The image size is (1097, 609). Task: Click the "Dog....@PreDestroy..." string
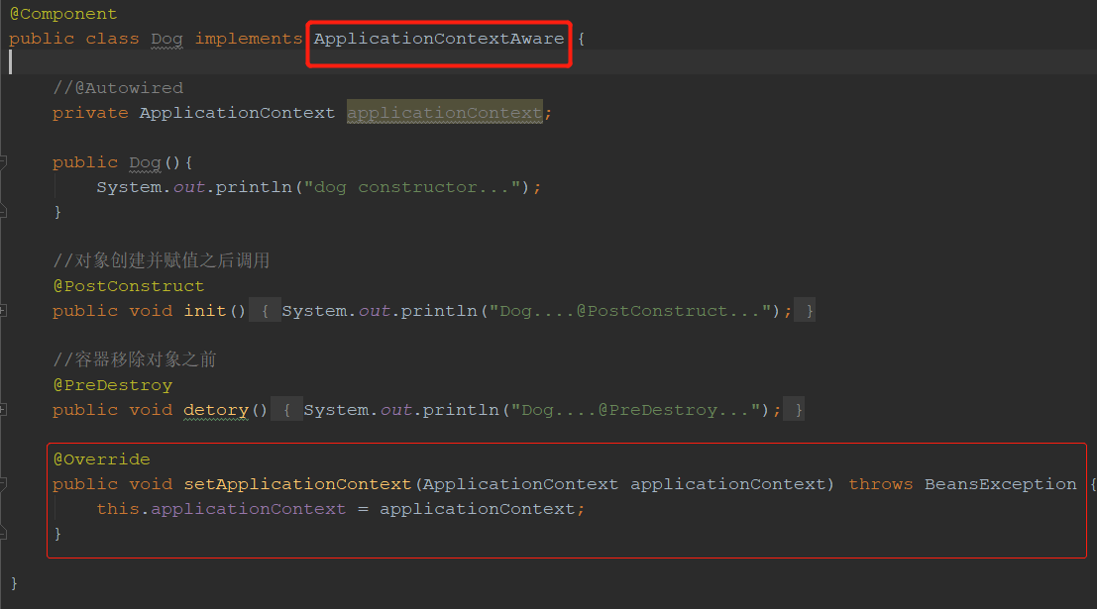point(635,410)
